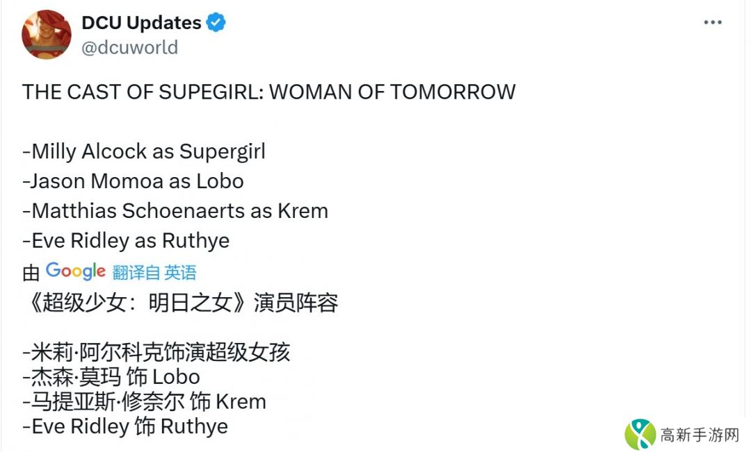Click the "Eve Ridley 饰 Ruthye" translated line
Viewport: 751px width, 452px height.
125,426
